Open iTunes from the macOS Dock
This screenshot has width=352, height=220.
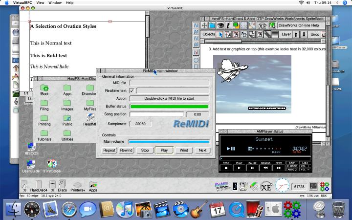pyautogui.click(x=125, y=209)
